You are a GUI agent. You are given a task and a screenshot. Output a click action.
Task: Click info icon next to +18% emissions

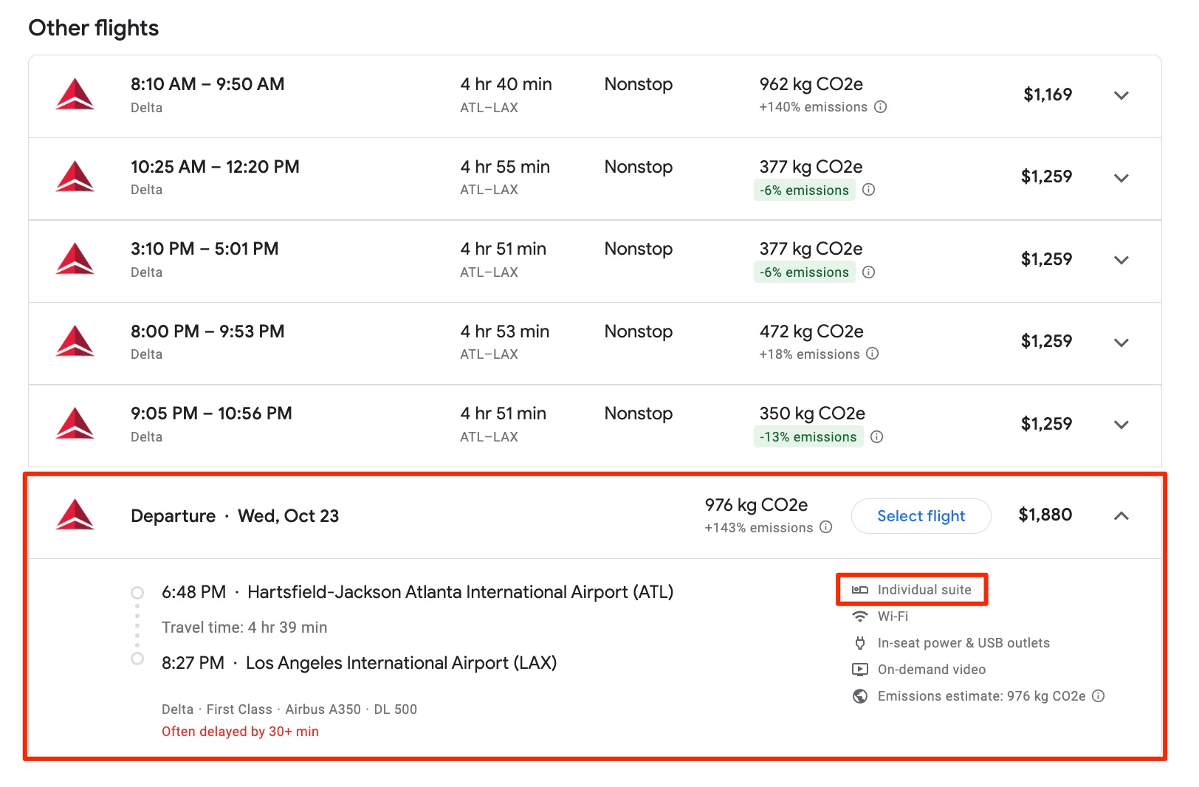872,354
